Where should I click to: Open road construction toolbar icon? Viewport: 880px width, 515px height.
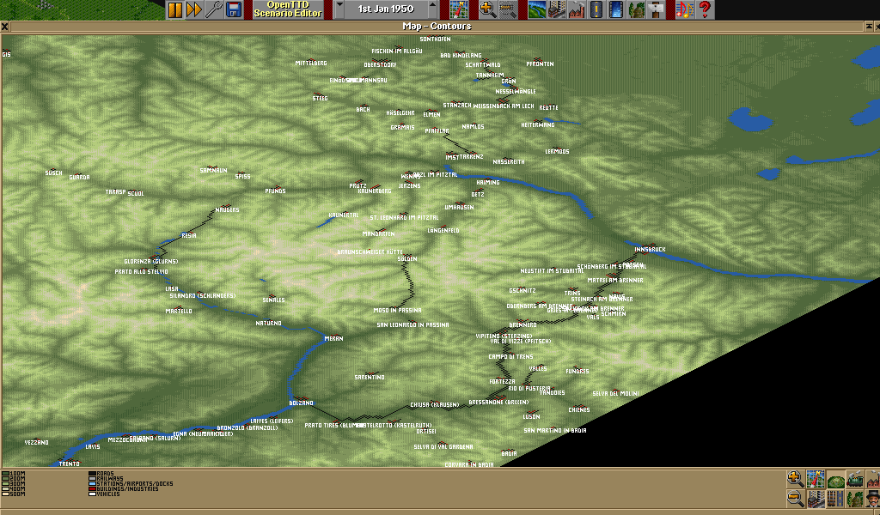tap(596, 9)
